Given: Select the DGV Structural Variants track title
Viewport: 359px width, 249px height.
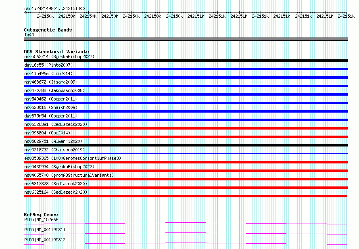Looking at the screenshot, I should [56, 52].
